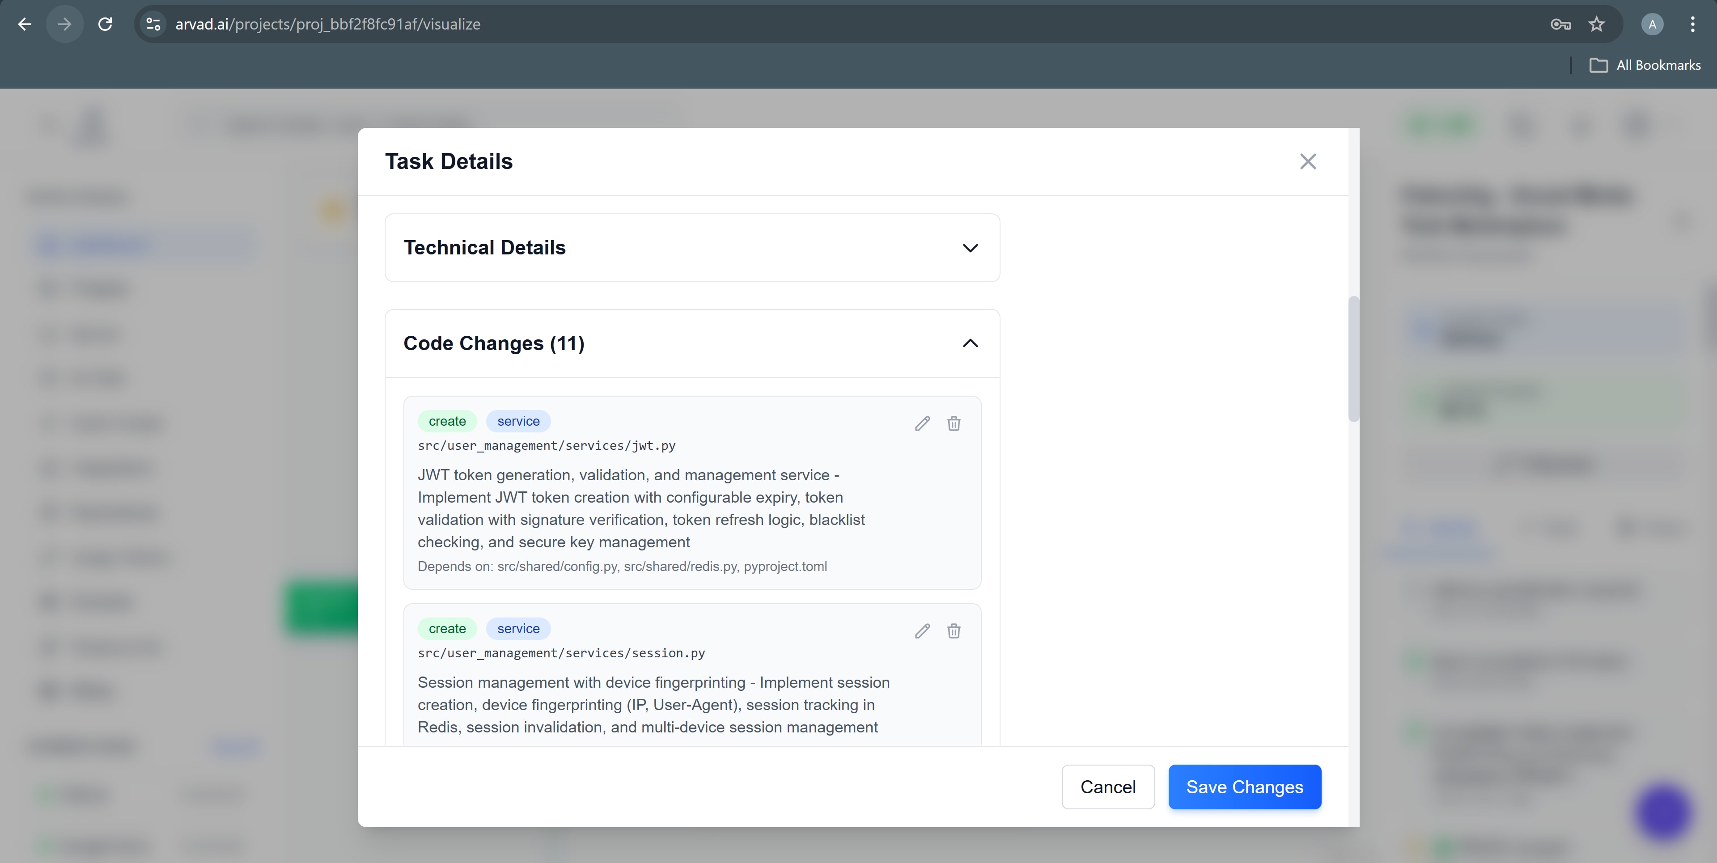The width and height of the screenshot is (1717, 863).
Task: Go back to the previous page
Action: [25, 25]
